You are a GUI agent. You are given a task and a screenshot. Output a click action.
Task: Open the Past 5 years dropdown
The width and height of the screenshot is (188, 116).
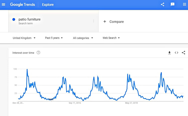click(x=54, y=38)
